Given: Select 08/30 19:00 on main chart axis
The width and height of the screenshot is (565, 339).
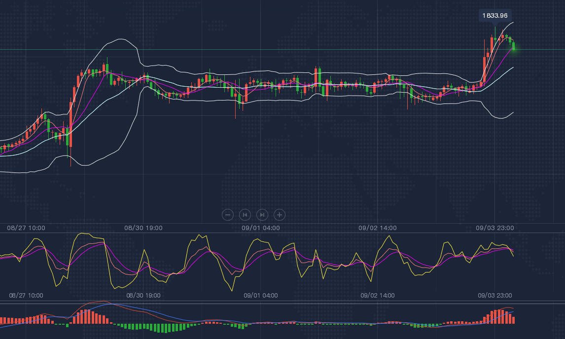Looking at the screenshot, I should [143, 228].
